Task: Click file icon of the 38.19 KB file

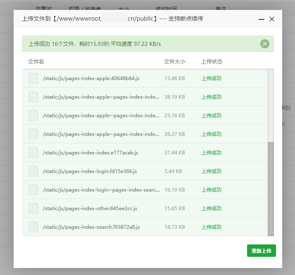Action: (x=33, y=97)
